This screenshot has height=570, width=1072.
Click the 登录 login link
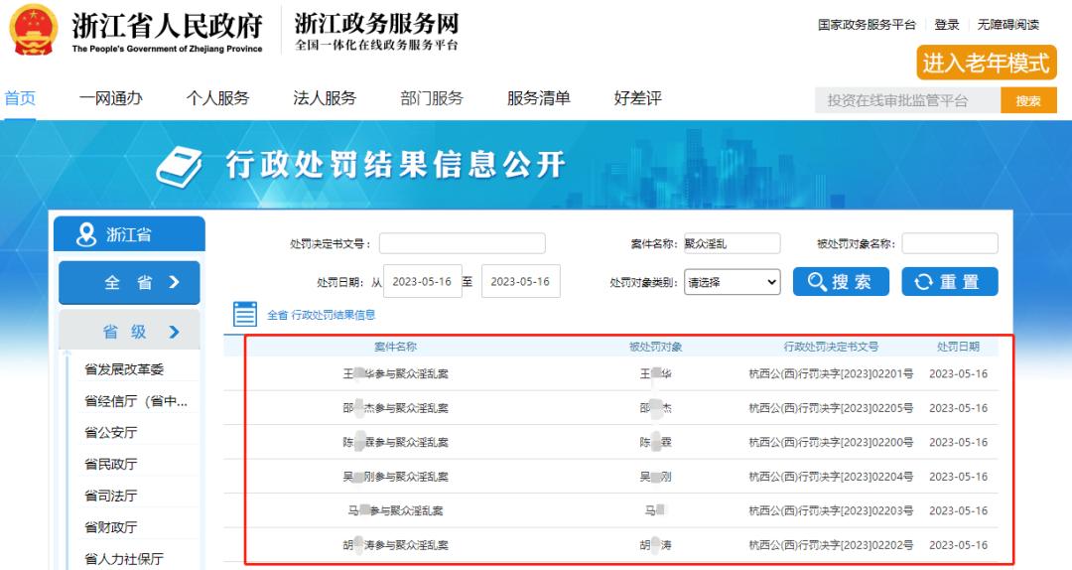click(x=947, y=25)
